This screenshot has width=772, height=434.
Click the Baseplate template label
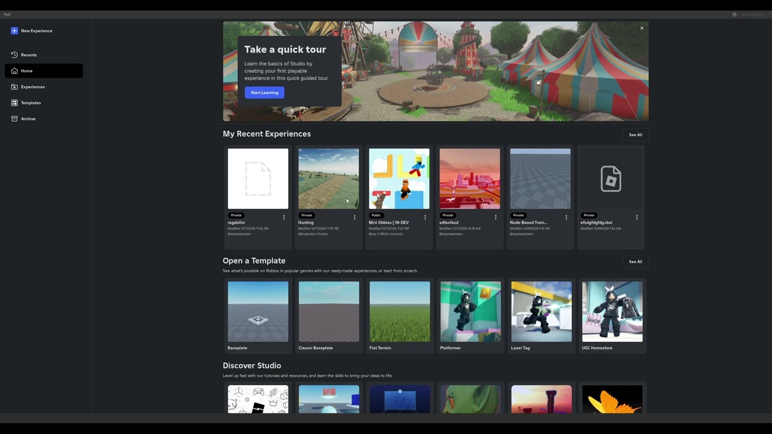coord(238,348)
